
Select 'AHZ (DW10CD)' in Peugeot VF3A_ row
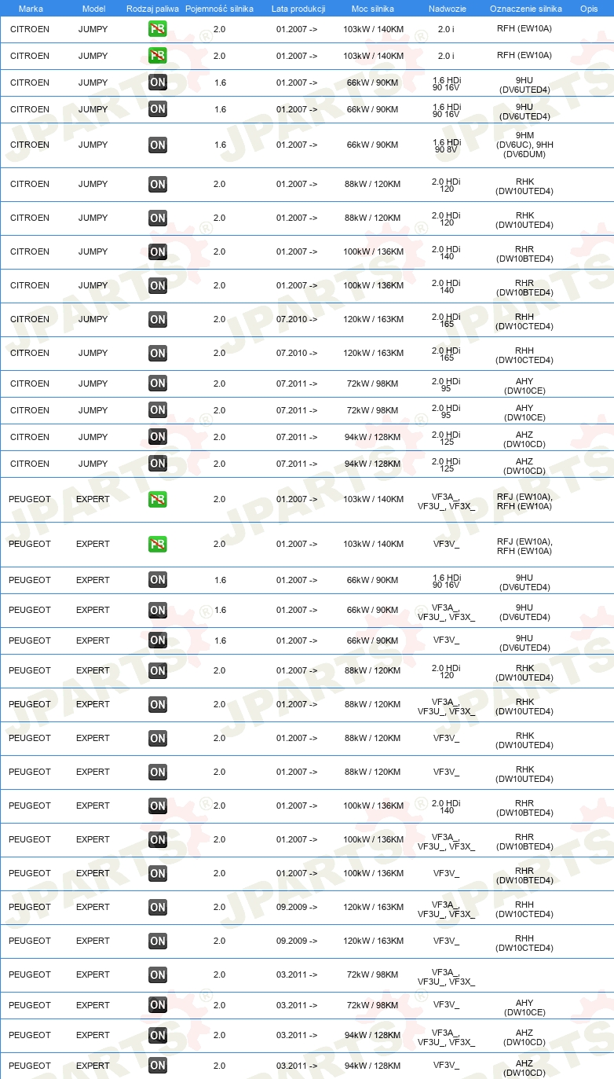point(524,1037)
